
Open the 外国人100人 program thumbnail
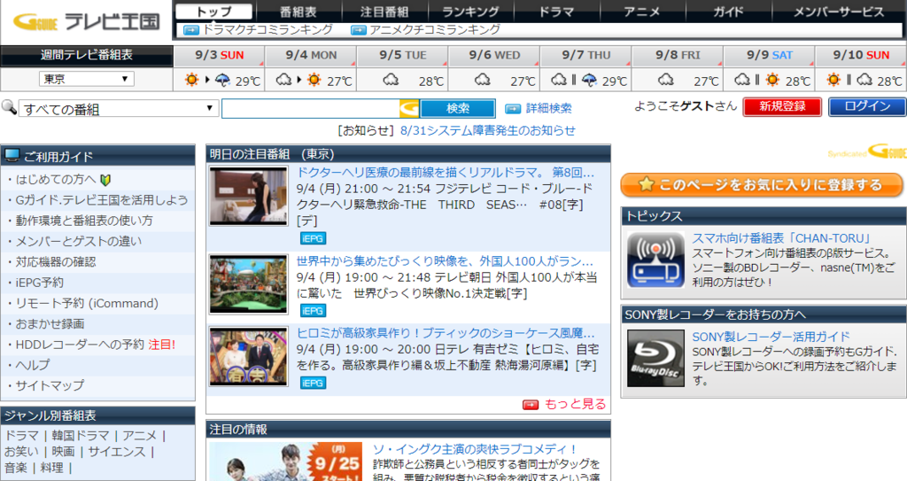click(x=249, y=284)
